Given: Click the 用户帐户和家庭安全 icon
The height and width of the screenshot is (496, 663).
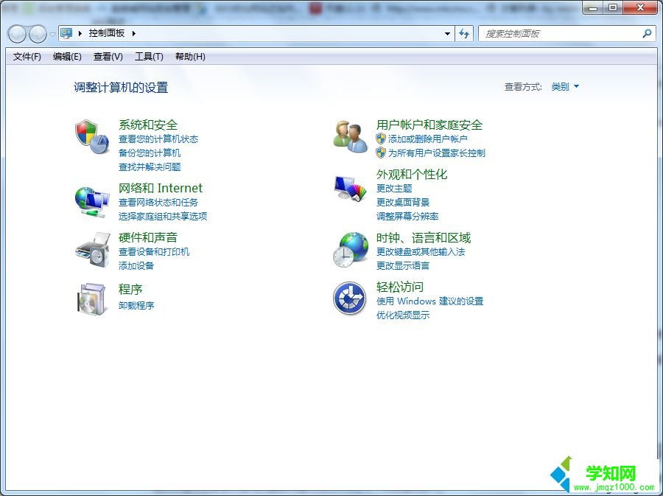Looking at the screenshot, I should (349, 136).
